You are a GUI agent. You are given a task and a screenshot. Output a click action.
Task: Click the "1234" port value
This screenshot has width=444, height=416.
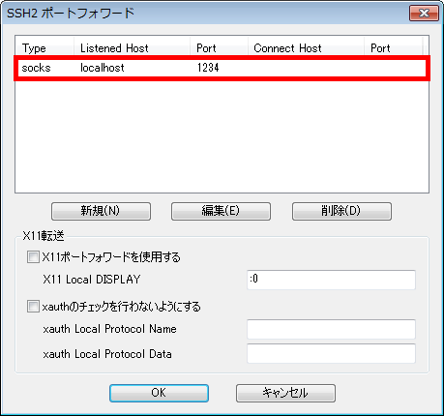tap(208, 68)
